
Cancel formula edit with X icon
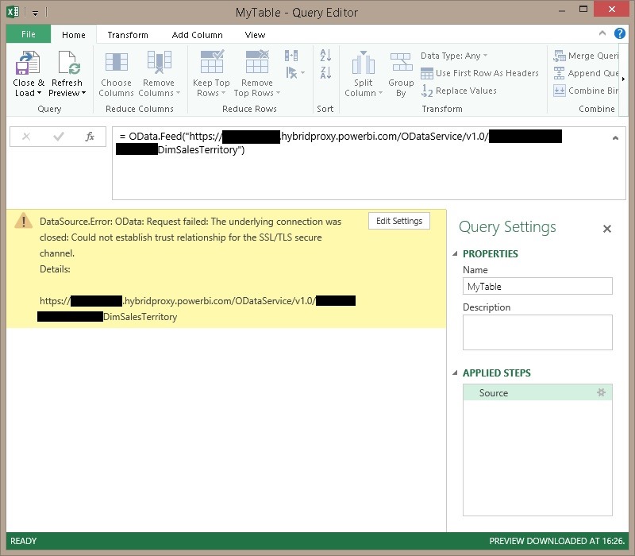coord(26,137)
